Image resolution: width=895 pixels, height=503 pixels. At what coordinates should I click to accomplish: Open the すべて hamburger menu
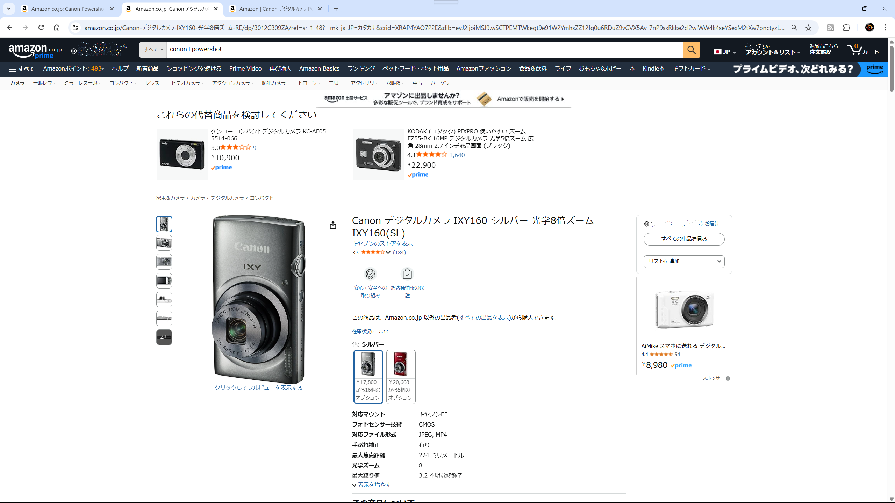(22, 69)
